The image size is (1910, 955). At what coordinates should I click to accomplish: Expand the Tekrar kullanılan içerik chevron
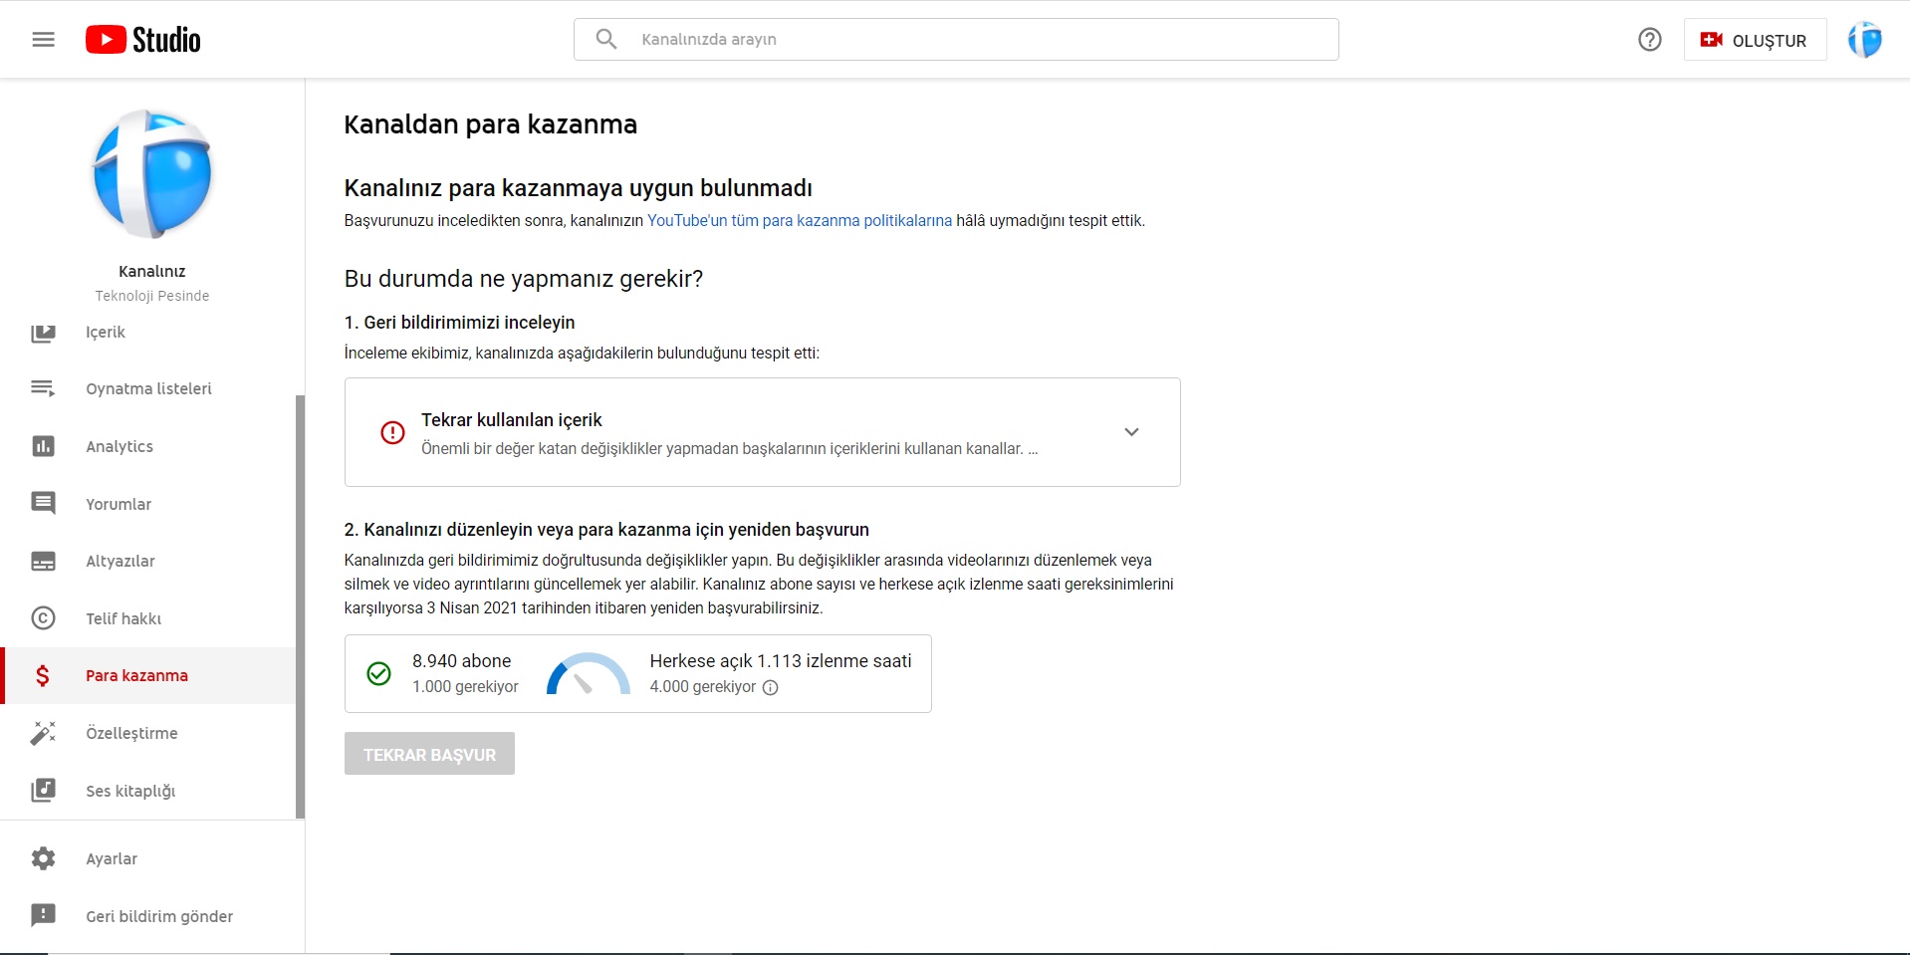(1131, 432)
